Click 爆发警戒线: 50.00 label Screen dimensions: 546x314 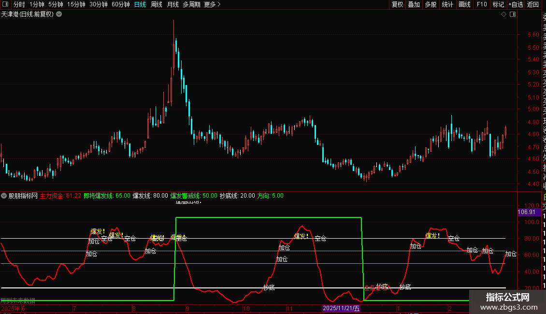coord(194,196)
